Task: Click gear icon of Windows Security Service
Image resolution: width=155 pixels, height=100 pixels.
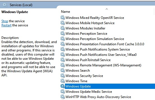Action: pos(63,76)
